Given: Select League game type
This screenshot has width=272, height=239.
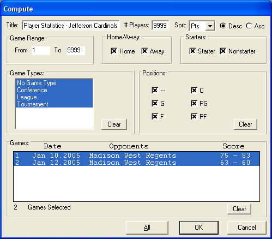Looking at the screenshot, I should pyautogui.click(x=54, y=97).
